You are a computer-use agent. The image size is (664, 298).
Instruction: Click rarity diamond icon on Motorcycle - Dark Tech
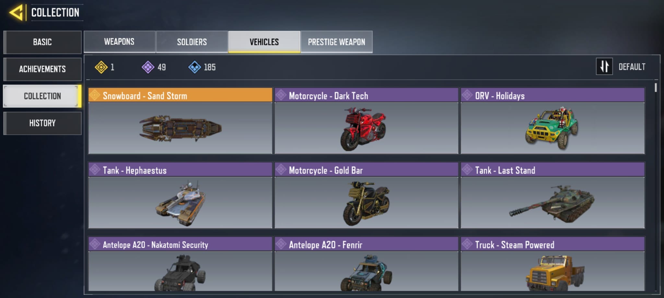(x=281, y=95)
